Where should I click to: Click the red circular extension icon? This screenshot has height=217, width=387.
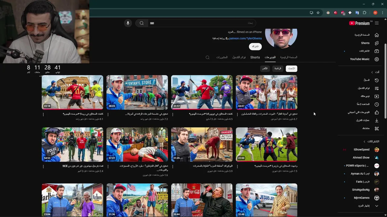click(335, 13)
